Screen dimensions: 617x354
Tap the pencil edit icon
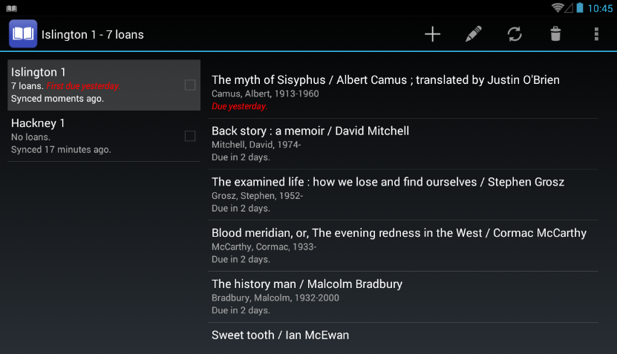coord(473,34)
